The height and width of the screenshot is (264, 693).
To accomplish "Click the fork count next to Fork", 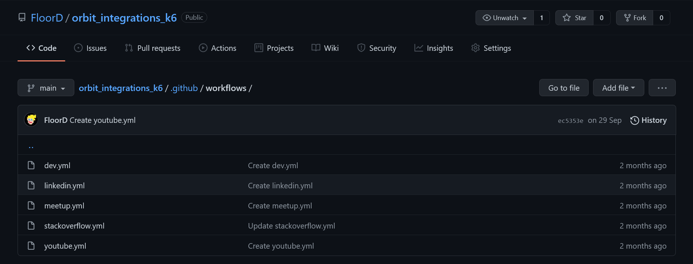I will (661, 18).
